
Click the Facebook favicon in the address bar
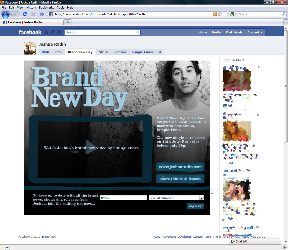[51, 14]
